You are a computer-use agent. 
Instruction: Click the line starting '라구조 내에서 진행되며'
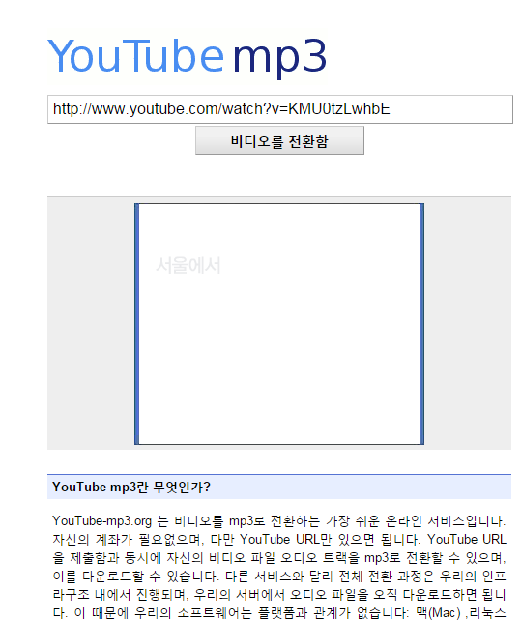(279, 595)
